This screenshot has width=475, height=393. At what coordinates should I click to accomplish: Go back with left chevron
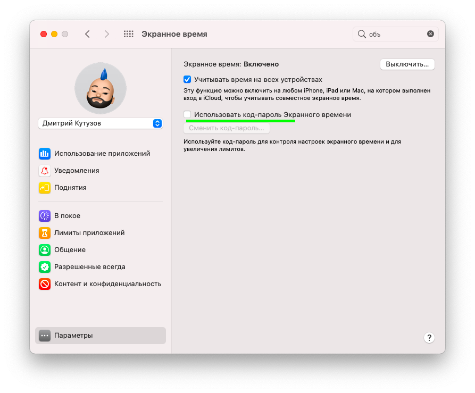(88, 34)
